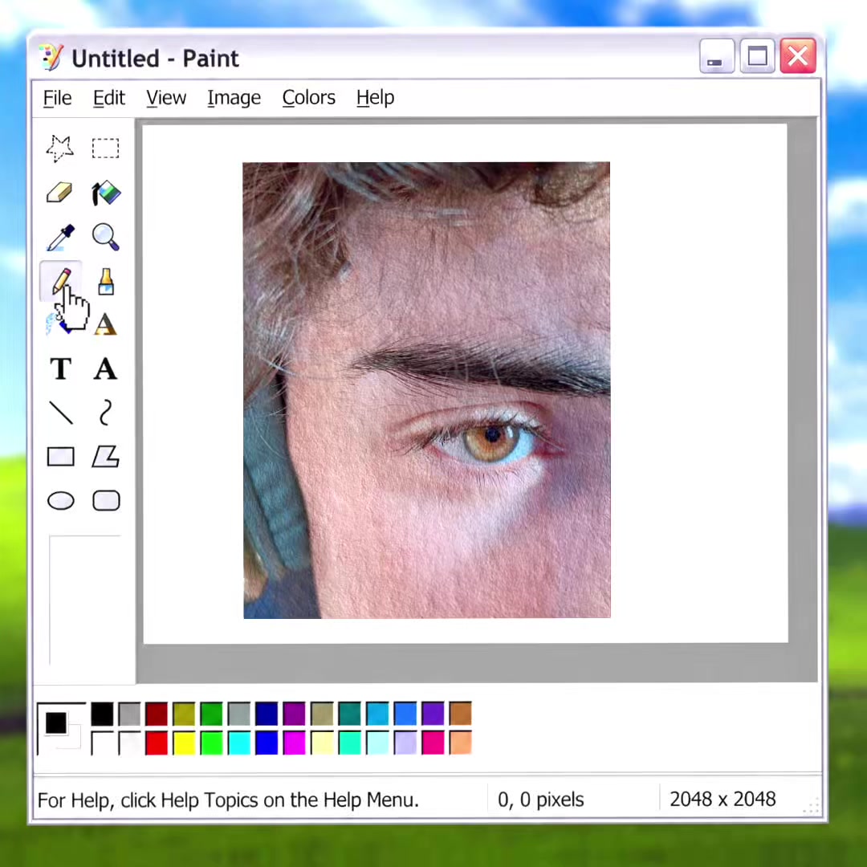Pick the Ellipse shape tool
Viewport: 867px width, 867px height.
(x=61, y=500)
